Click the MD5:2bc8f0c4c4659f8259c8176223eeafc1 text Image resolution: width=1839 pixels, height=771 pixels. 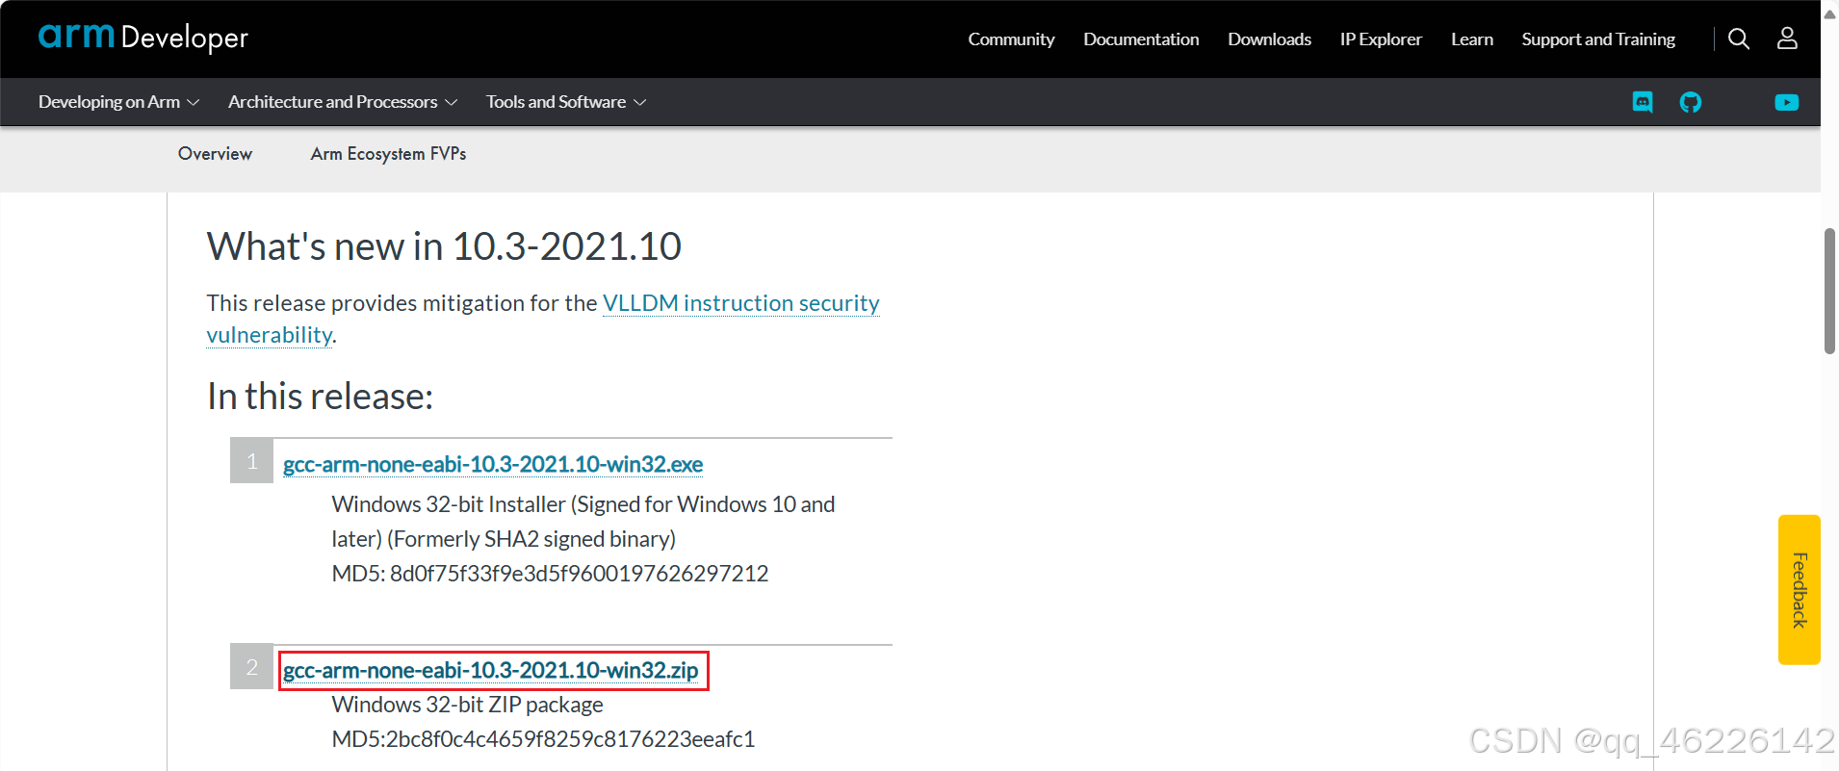[x=543, y=739]
